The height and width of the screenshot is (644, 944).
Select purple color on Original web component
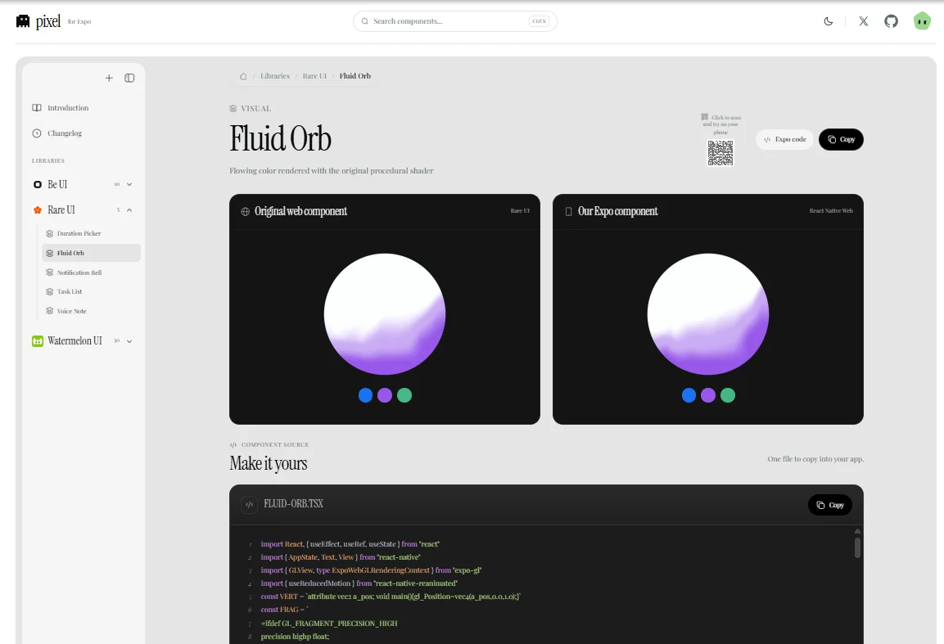(x=385, y=395)
